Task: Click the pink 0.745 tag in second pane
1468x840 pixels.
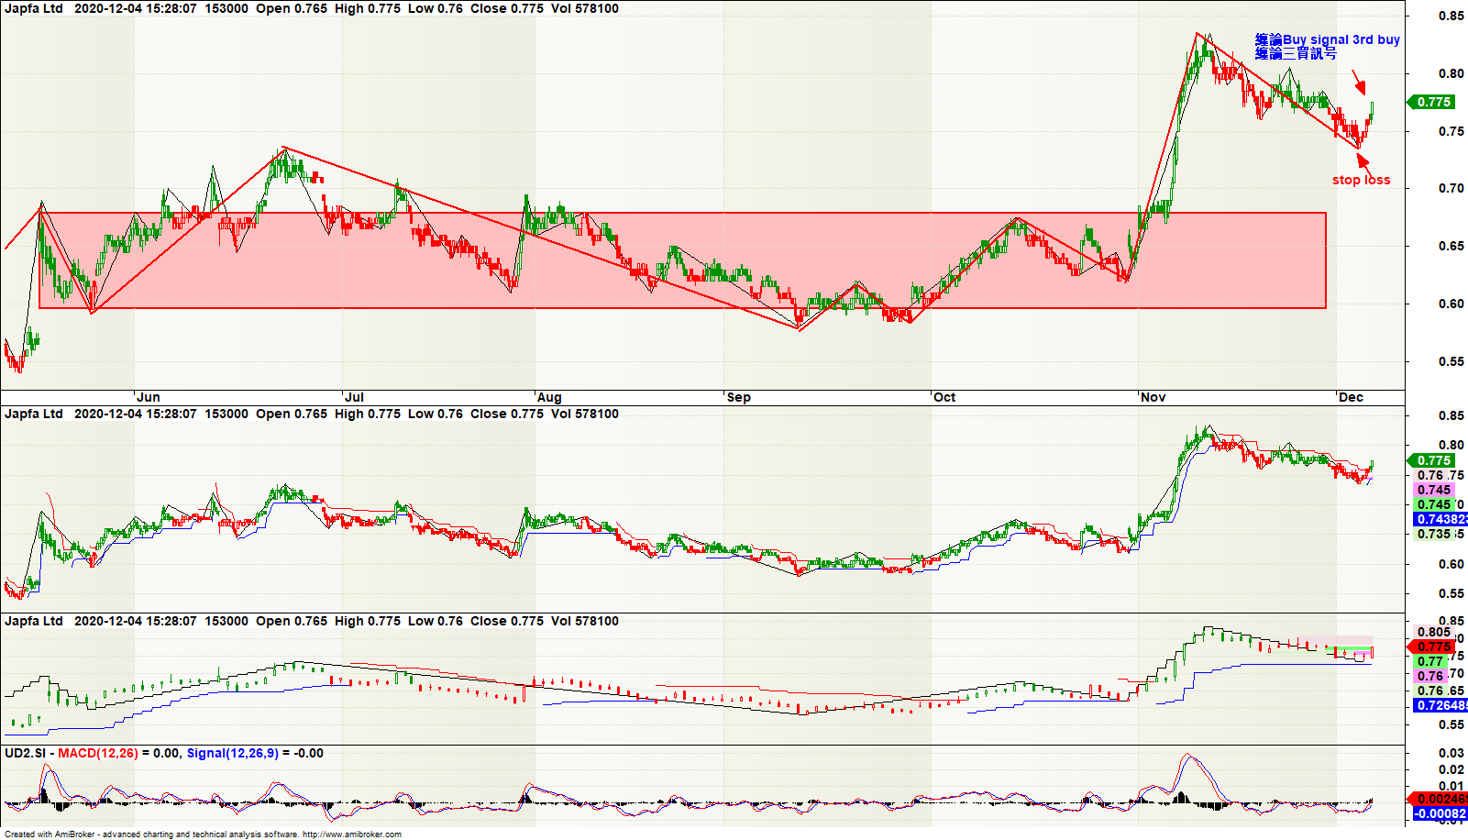Action: click(x=1434, y=490)
